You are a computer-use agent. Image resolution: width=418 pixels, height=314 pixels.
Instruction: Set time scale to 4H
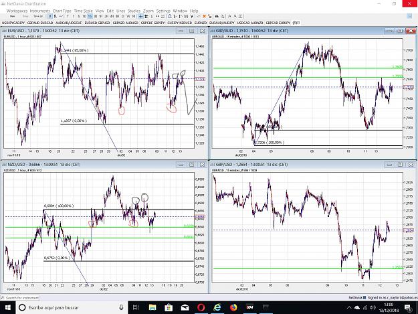pos(112,16)
